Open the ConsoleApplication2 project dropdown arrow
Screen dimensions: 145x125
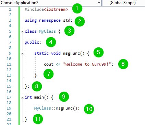pyautogui.click(x=99, y=3)
